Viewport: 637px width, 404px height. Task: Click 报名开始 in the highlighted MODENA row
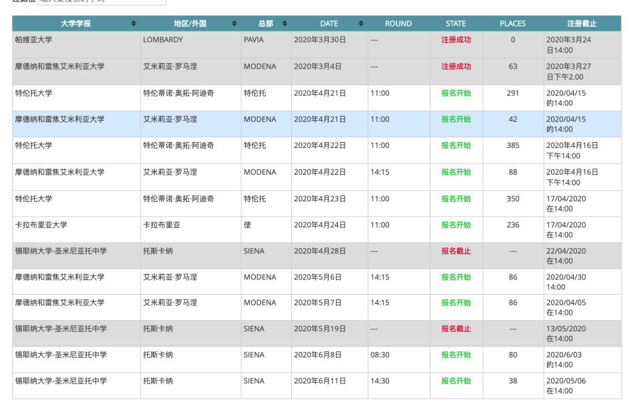tap(456, 119)
